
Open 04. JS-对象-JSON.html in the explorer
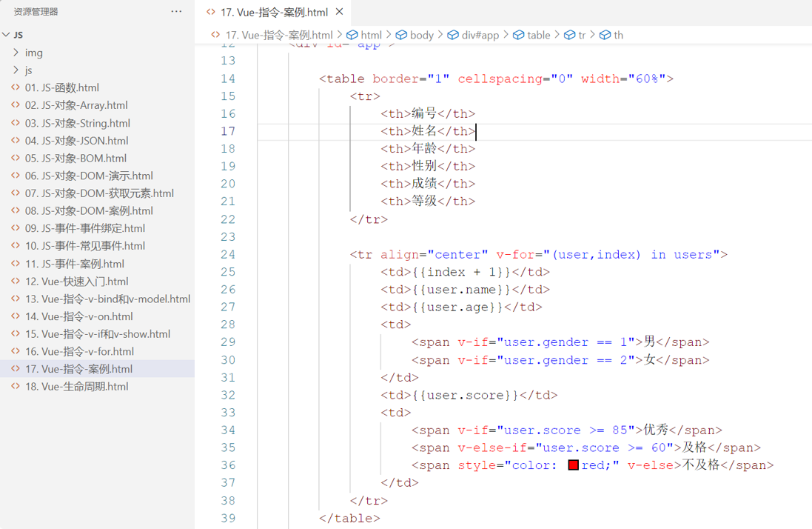[x=76, y=141]
